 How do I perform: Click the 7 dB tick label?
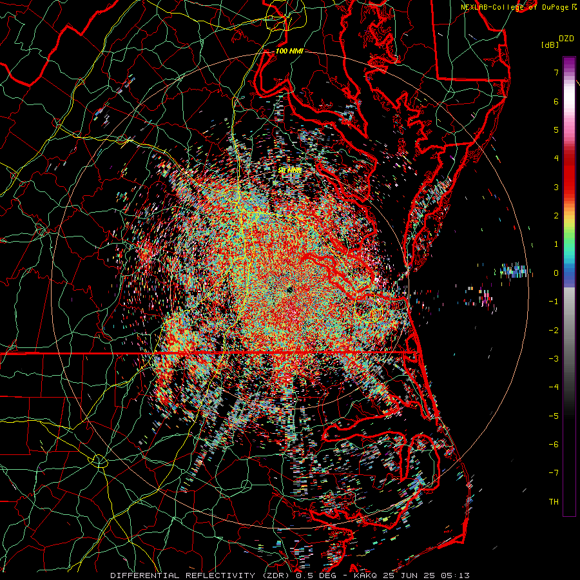click(556, 72)
